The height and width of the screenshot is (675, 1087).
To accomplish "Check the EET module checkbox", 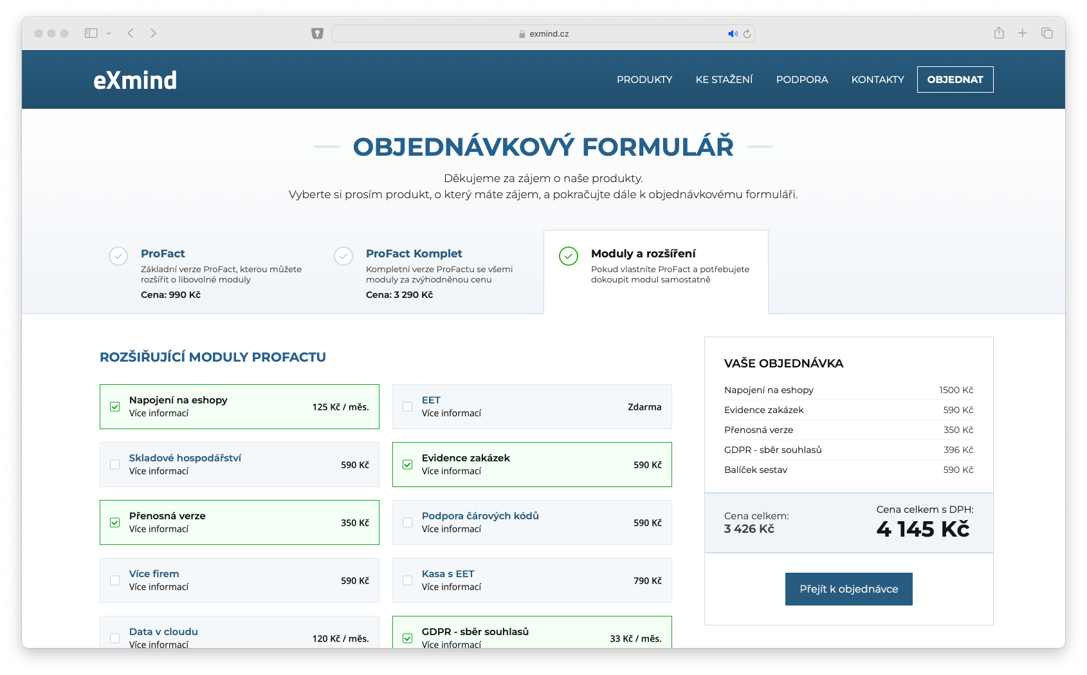I will pyautogui.click(x=408, y=407).
